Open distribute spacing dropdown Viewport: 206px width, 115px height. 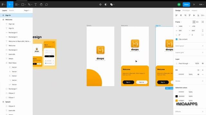(x=203, y=15)
